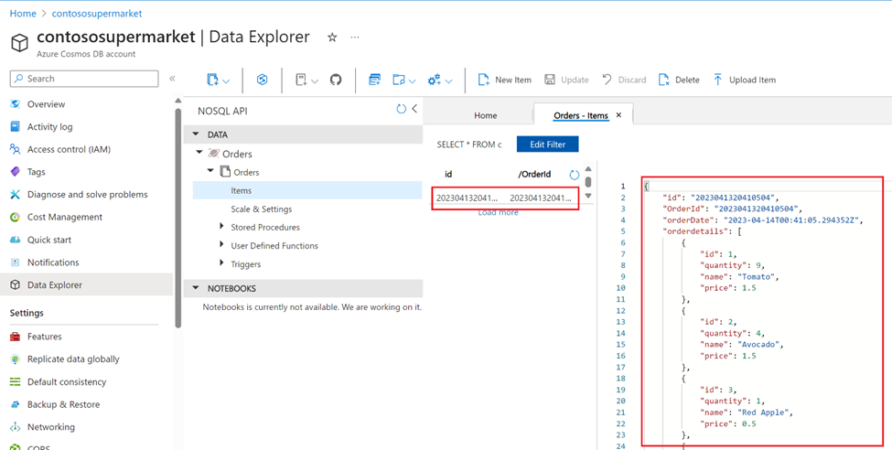This screenshot has width=892, height=450.
Task: Close the Orders - Items tab
Action: 619,115
